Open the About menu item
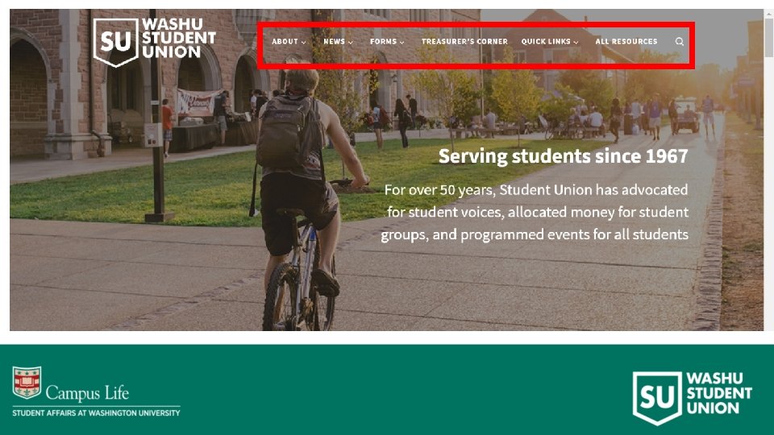 [x=285, y=41]
